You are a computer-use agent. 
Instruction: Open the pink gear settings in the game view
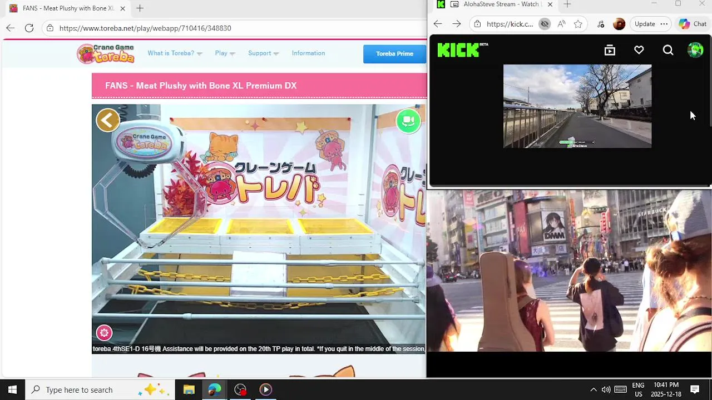104,333
